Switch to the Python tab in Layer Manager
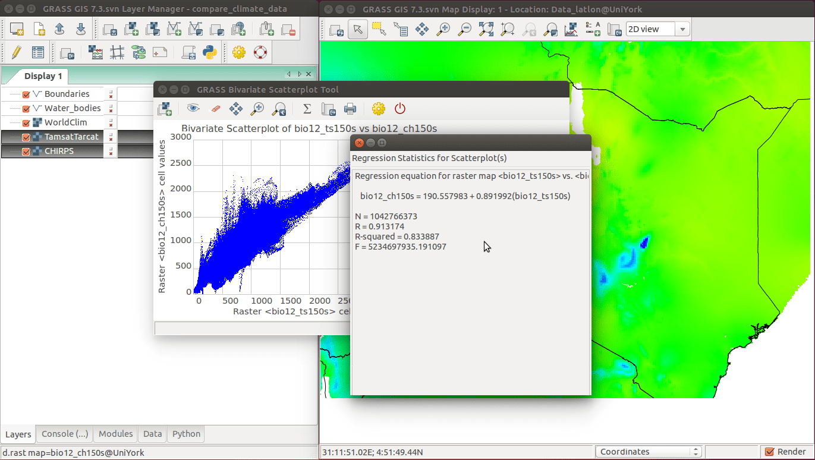The width and height of the screenshot is (815, 460). click(x=185, y=434)
